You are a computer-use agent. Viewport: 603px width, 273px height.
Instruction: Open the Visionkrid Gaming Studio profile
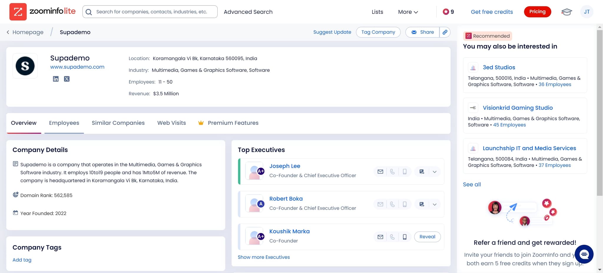pyautogui.click(x=518, y=108)
